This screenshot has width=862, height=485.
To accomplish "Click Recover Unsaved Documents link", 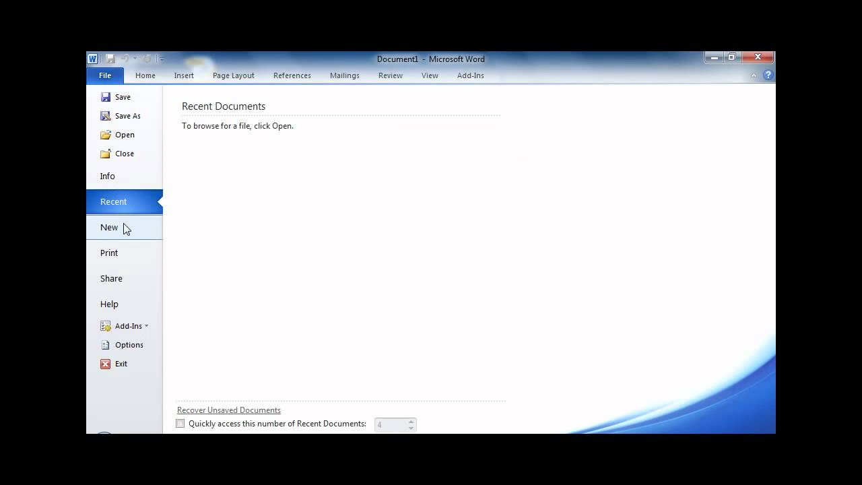I will 229,410.
